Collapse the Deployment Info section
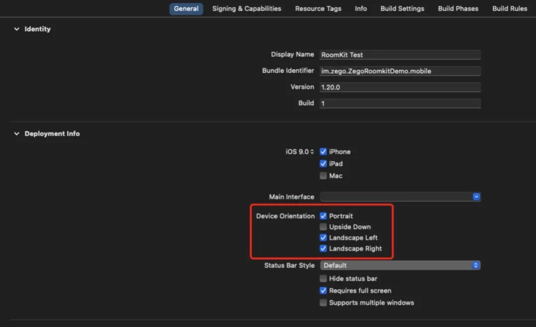The height and width of the screenshot is (327, 536). [17, 134]
